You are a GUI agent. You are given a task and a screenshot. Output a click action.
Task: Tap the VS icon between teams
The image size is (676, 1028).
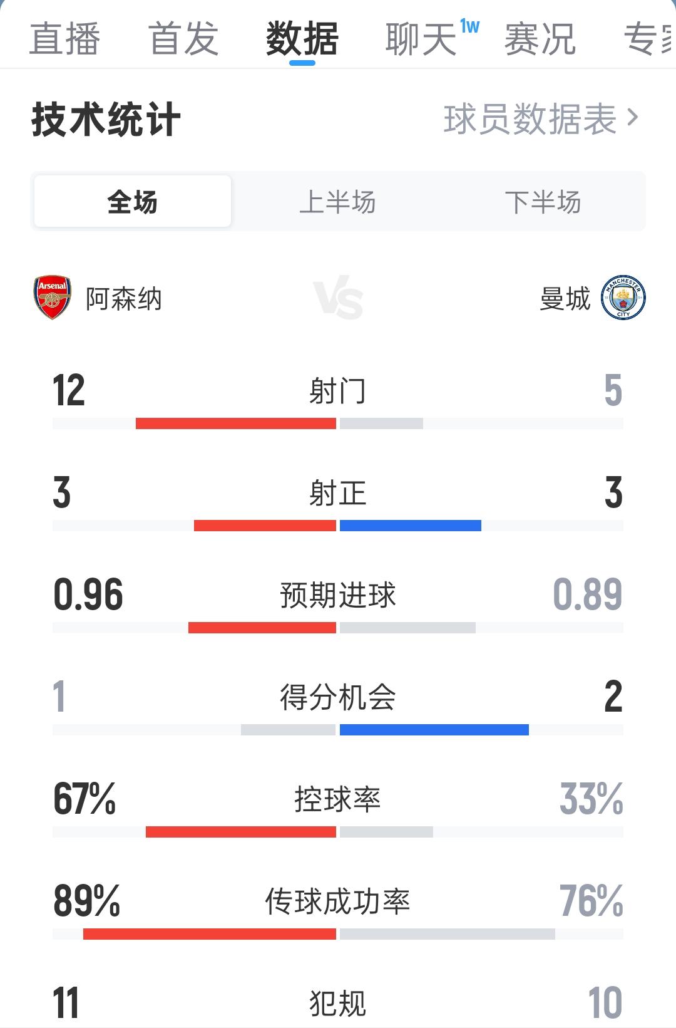pos(338,299)
